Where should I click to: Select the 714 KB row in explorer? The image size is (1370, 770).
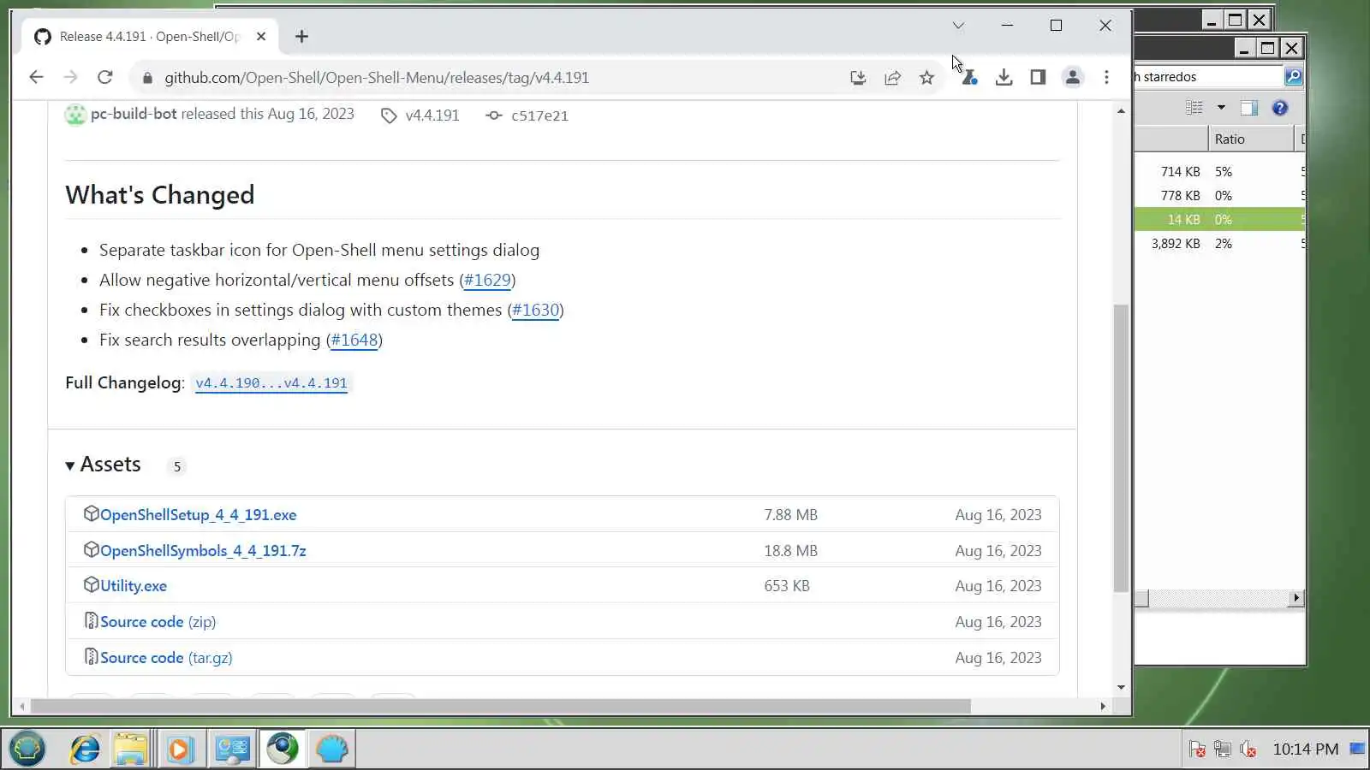pos(1220,172)
